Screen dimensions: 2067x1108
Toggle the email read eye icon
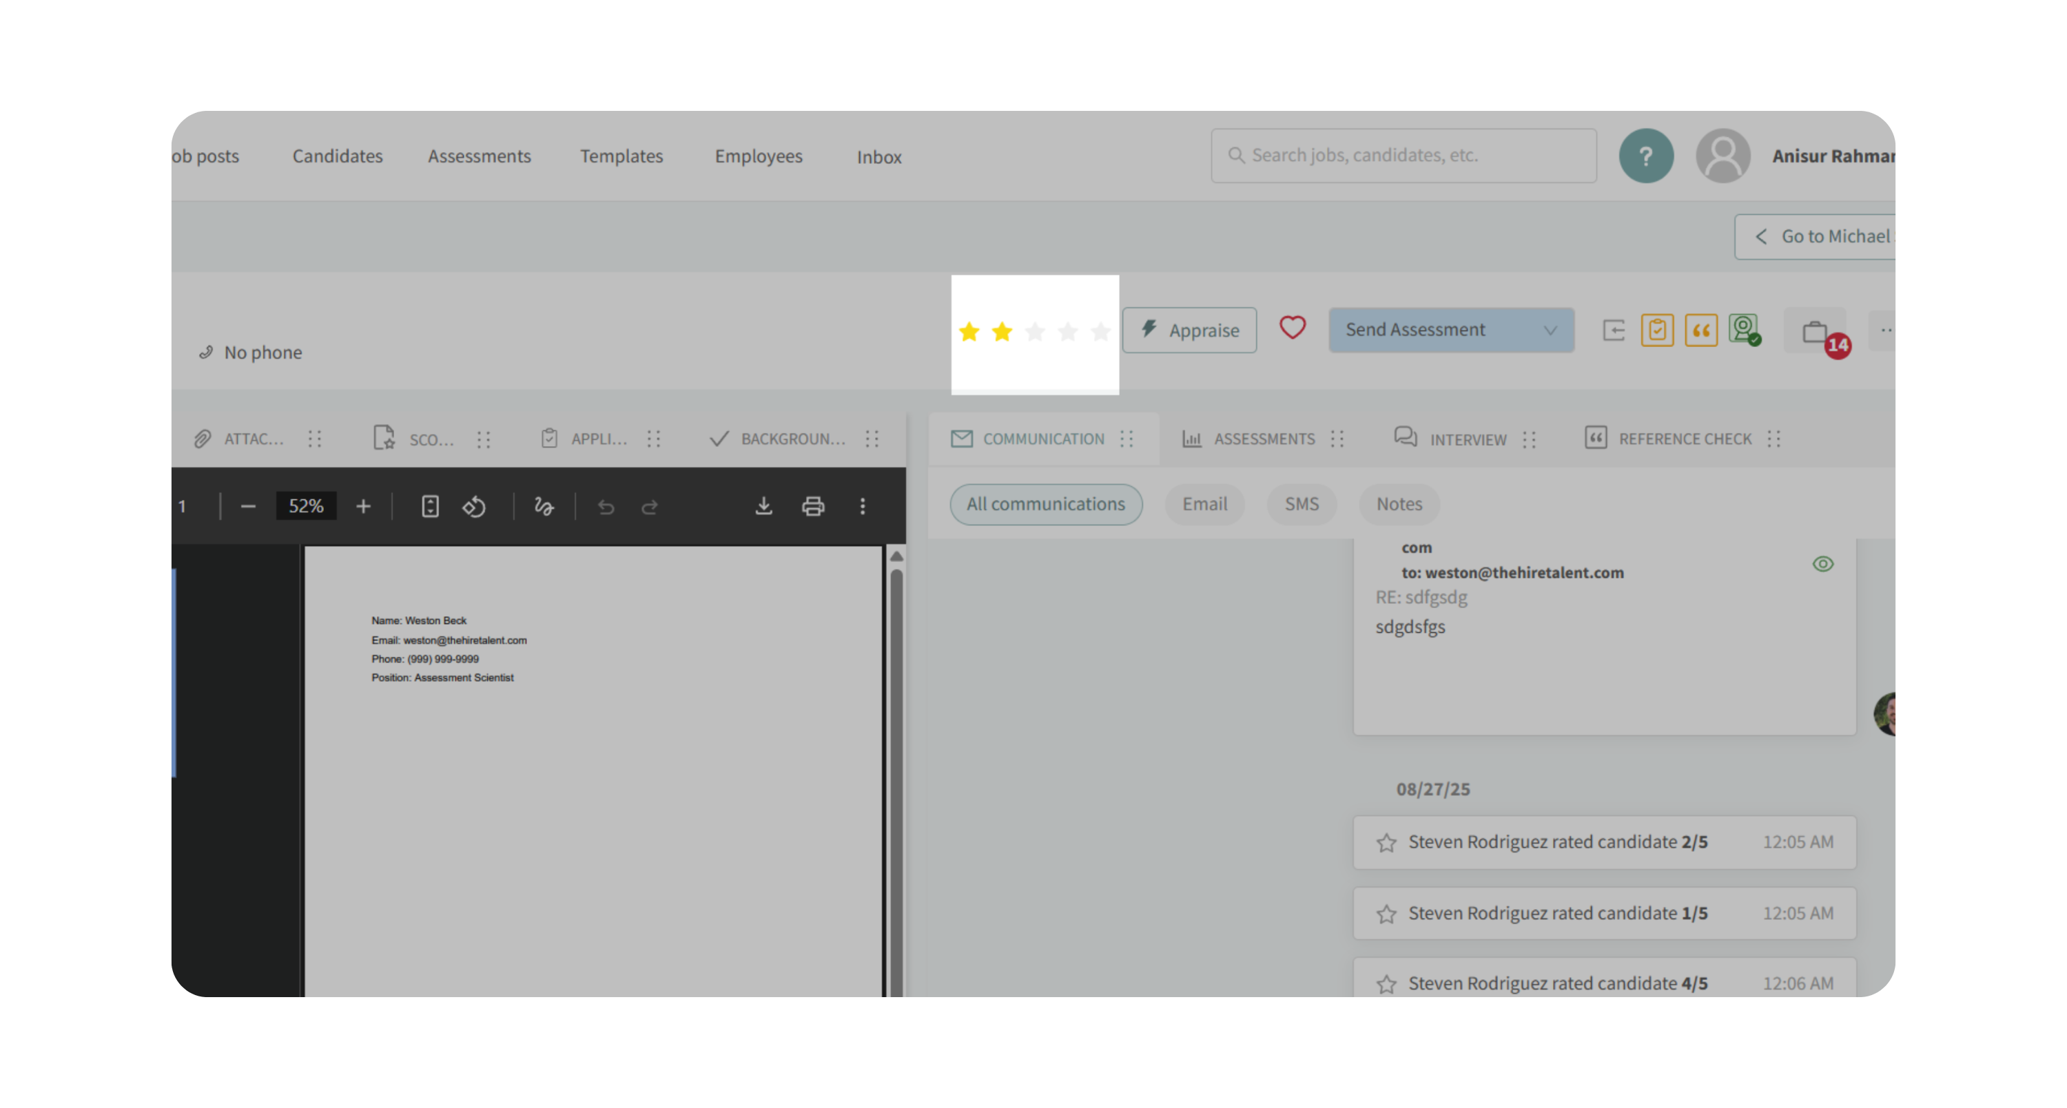1822,563
